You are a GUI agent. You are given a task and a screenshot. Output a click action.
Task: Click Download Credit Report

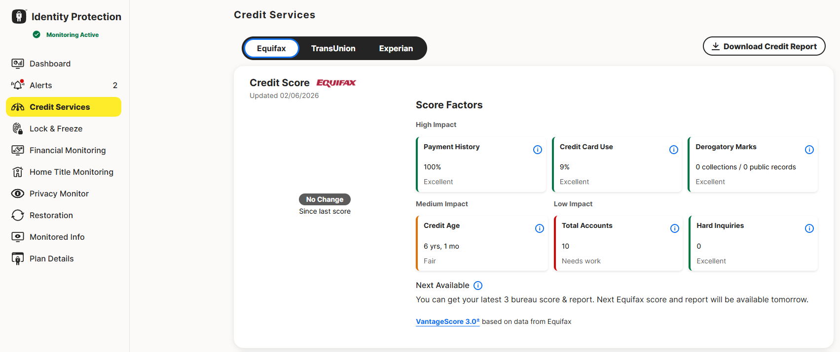764,46
